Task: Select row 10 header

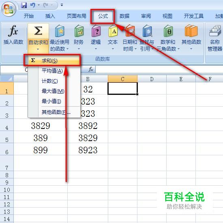Action: click(7, 189)
